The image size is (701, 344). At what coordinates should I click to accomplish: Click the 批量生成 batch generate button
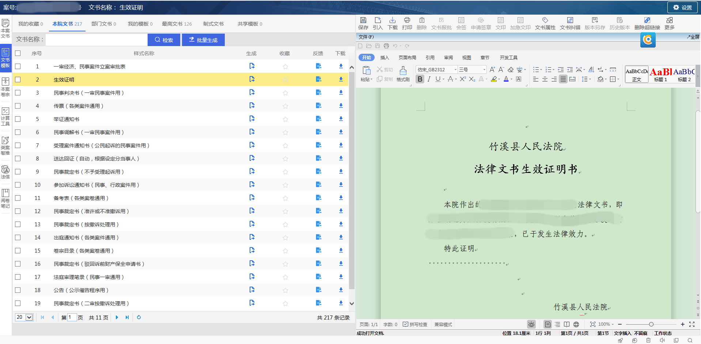[203, 40]
